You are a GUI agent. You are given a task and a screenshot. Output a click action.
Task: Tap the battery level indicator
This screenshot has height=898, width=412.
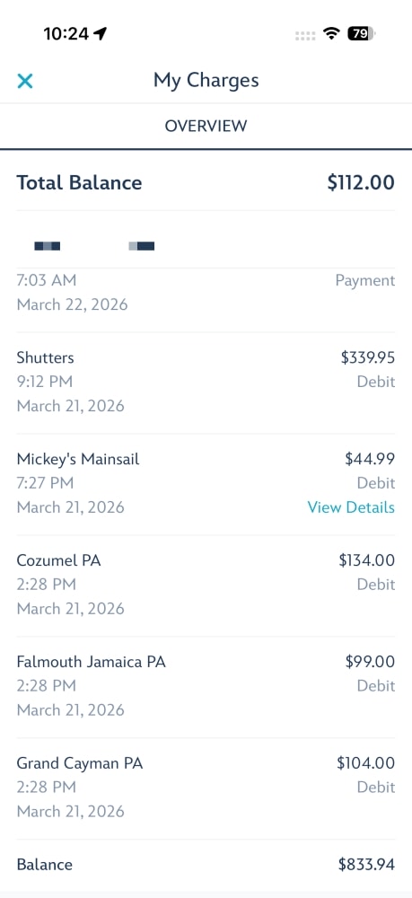(x=361, y=34)
